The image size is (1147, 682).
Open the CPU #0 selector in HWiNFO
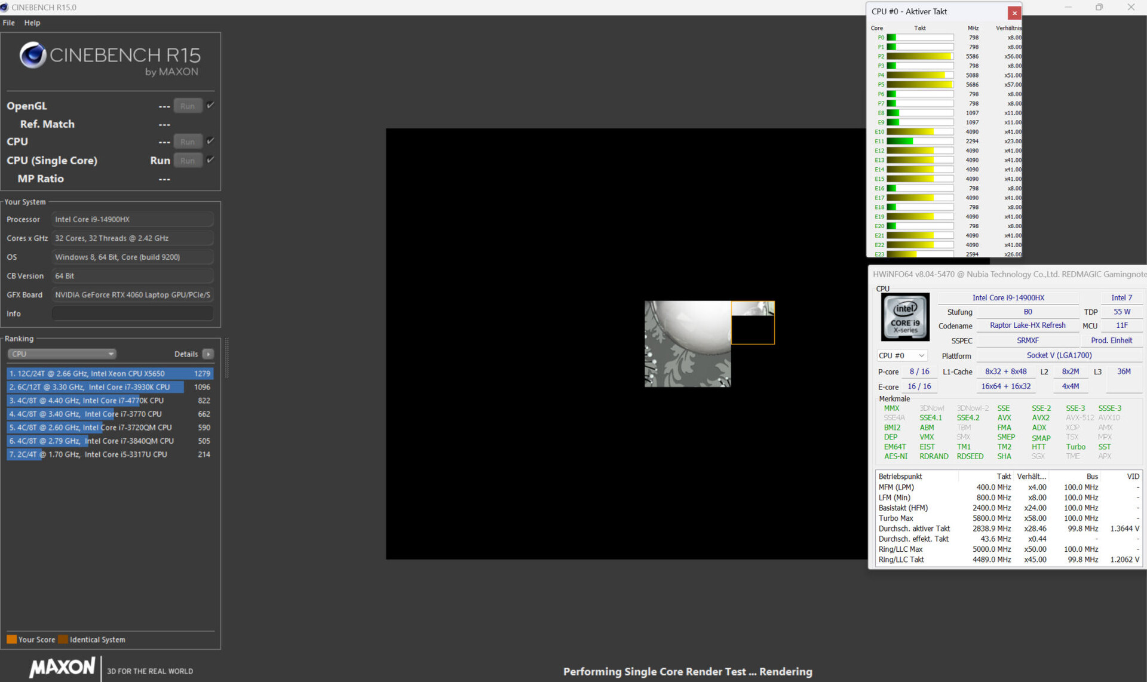point(901,355)
